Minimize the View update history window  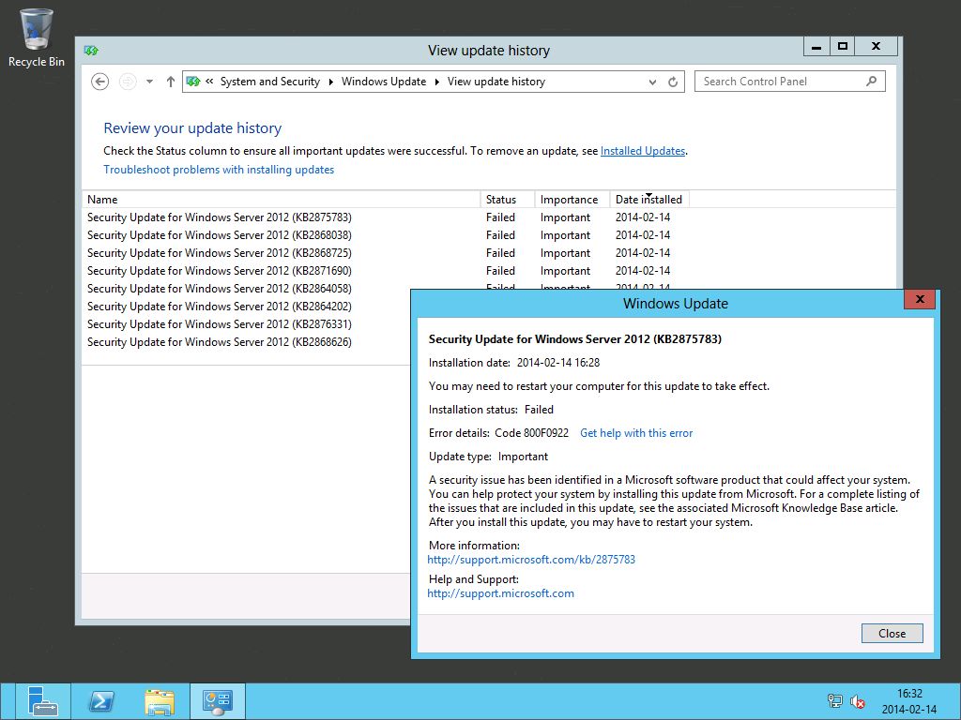coord(816,47)
